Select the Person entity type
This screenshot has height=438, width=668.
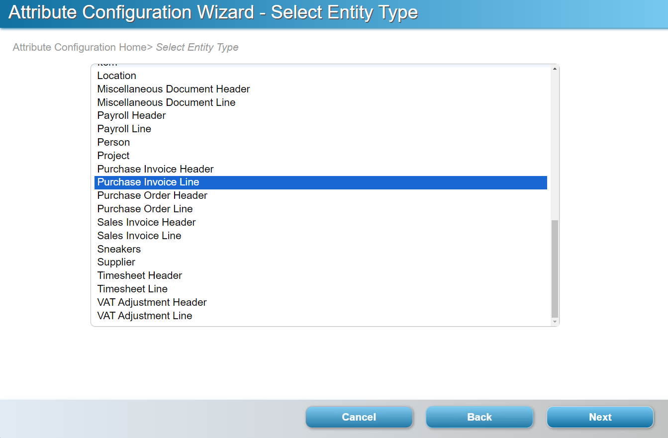(113, 142)
